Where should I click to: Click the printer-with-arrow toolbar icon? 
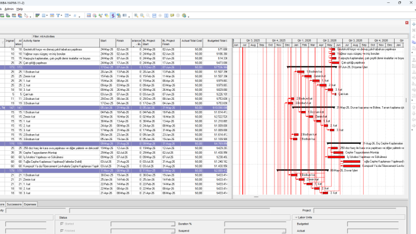[x=26, y=15]
